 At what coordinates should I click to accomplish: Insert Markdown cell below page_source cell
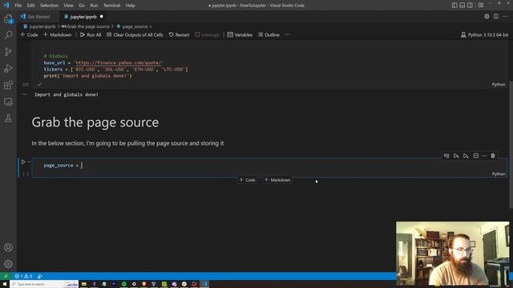click(x=277, y=180)
